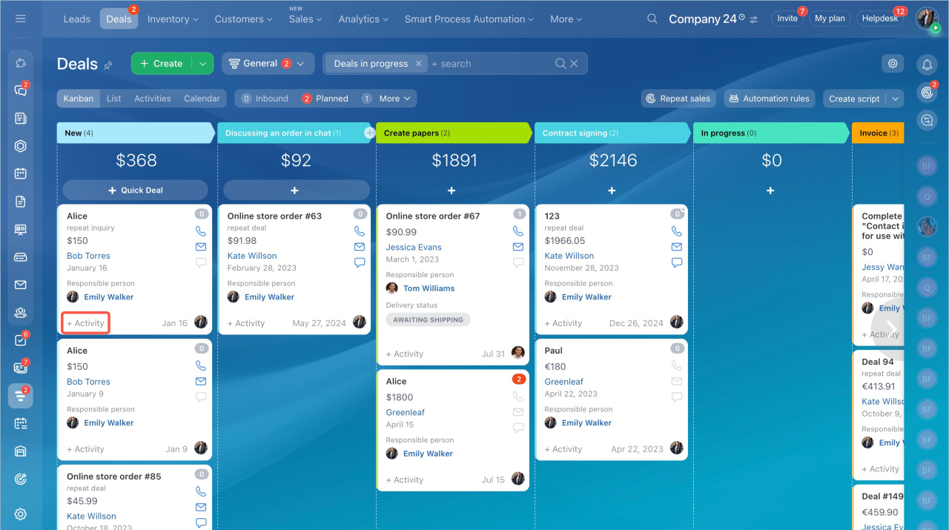Image resolution: width=949 pixels, height=530 pixels.
Task: Open sidebar settings gear at bottom left
Action: tap(21, 514)
